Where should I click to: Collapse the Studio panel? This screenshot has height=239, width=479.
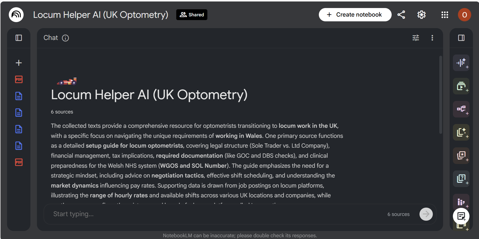(x=461, y=38)
